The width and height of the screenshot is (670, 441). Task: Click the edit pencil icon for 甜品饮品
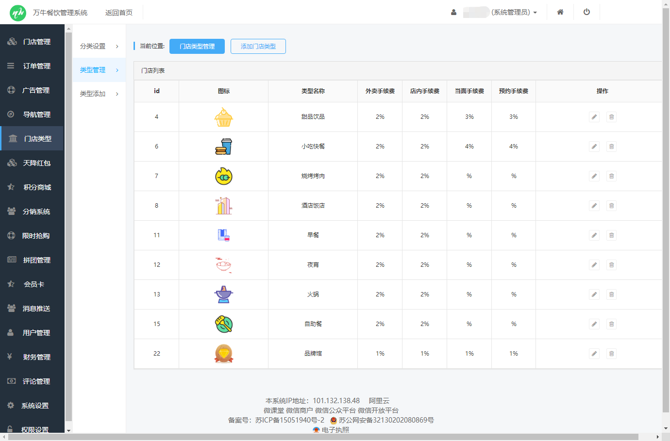(x=594, y=117)
